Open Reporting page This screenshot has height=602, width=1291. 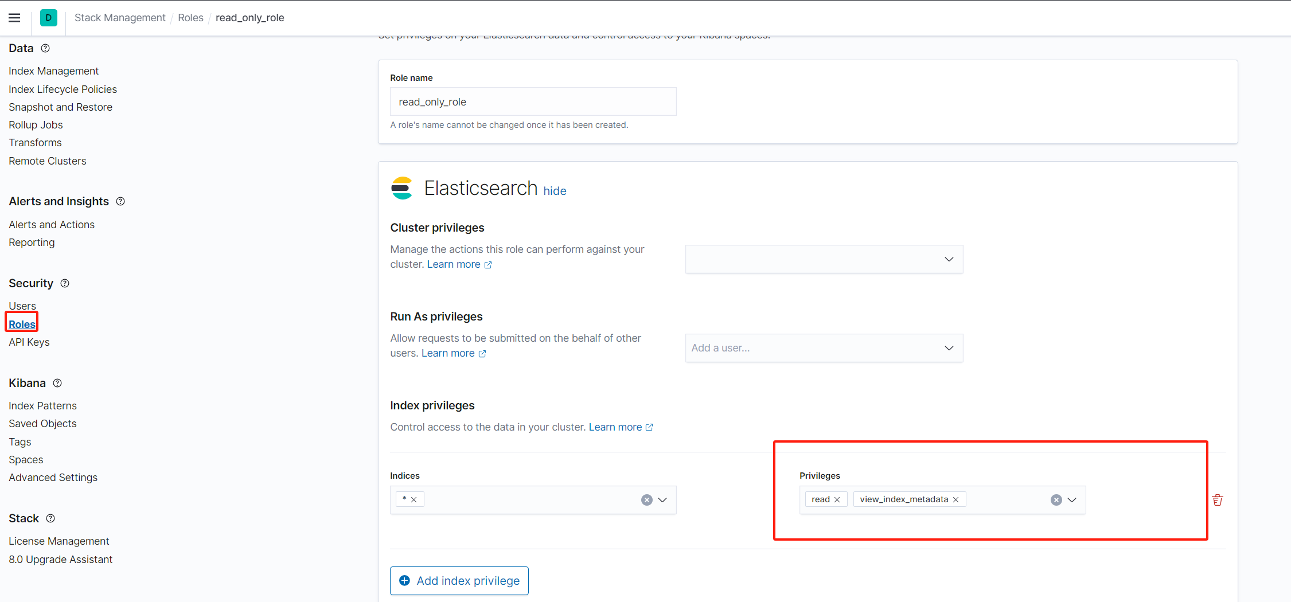pos(32,243)
